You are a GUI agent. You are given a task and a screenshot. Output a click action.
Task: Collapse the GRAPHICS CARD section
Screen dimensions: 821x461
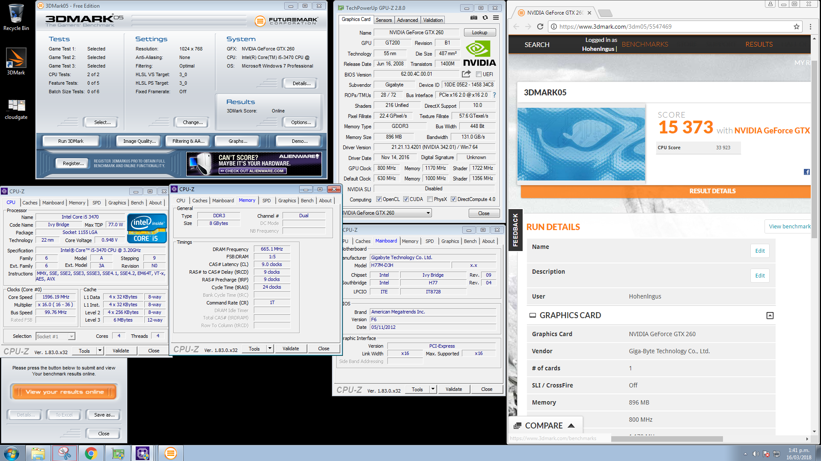[770, 316]
